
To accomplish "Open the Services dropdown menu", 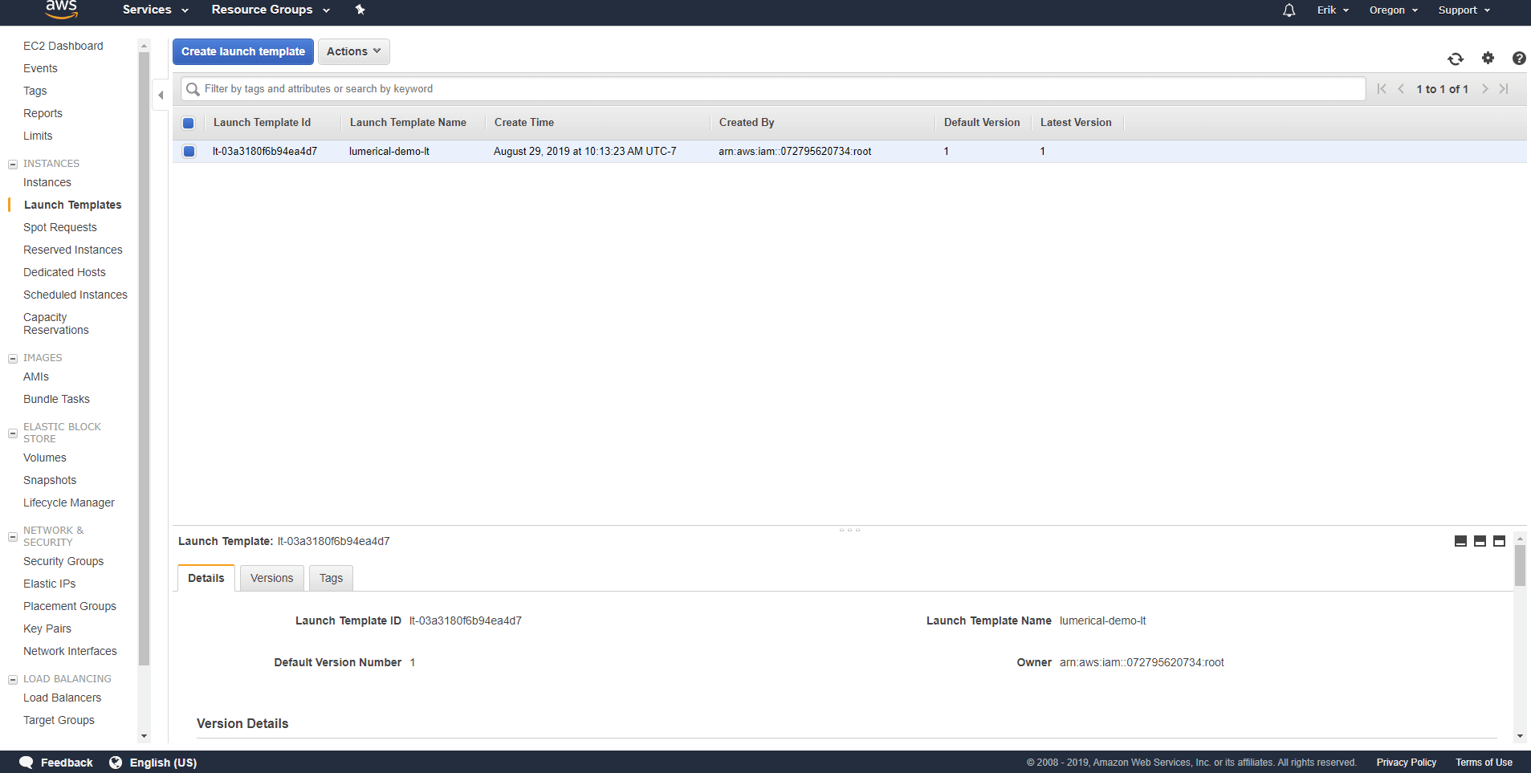I will coord(156,10).
